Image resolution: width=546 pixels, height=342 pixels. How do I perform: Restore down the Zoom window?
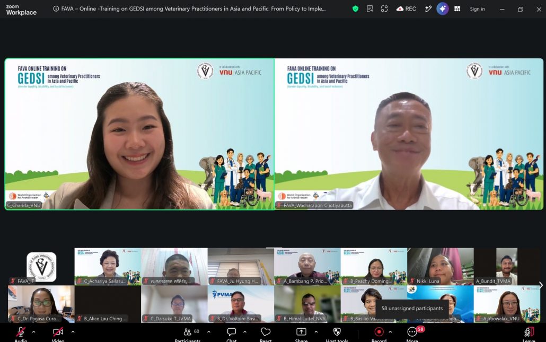click(x=520, y=10)
